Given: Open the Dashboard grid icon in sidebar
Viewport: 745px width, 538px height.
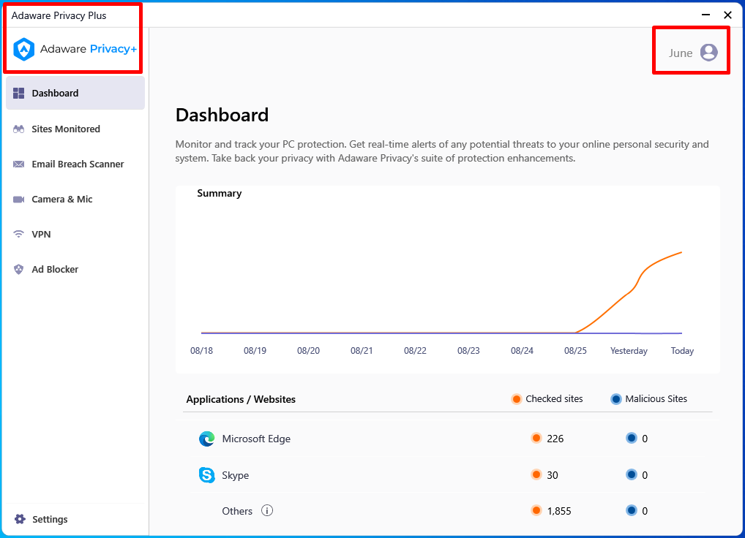Looking at the screenshot, I should [x=18, y=94].
